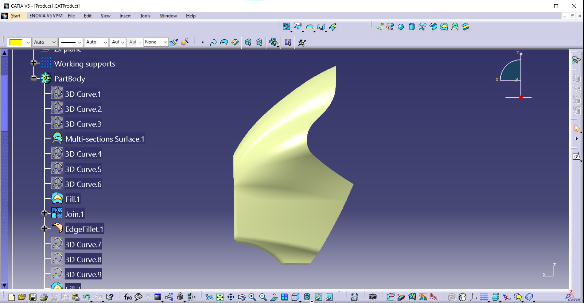Click the Point creation icon
The image size is (584, 303).
coord(202,42)
